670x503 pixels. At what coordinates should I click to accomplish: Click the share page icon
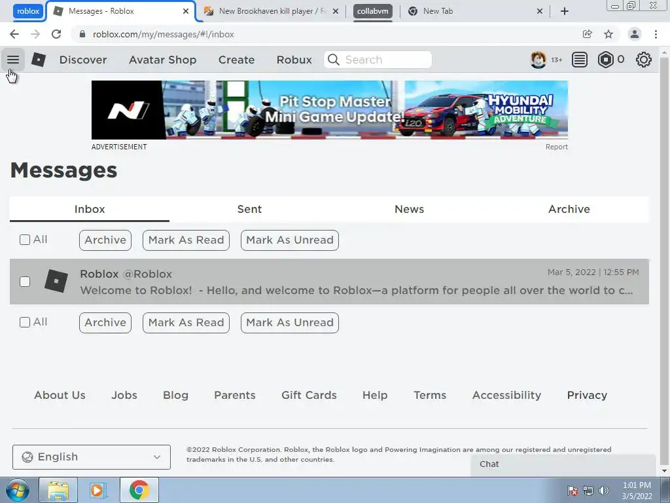[588, 34]
